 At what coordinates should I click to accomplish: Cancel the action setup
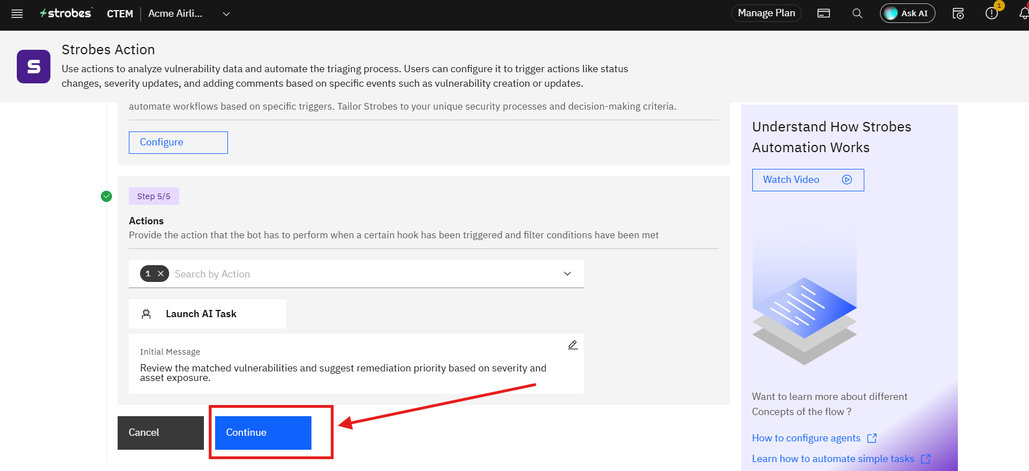pos(161,432)
